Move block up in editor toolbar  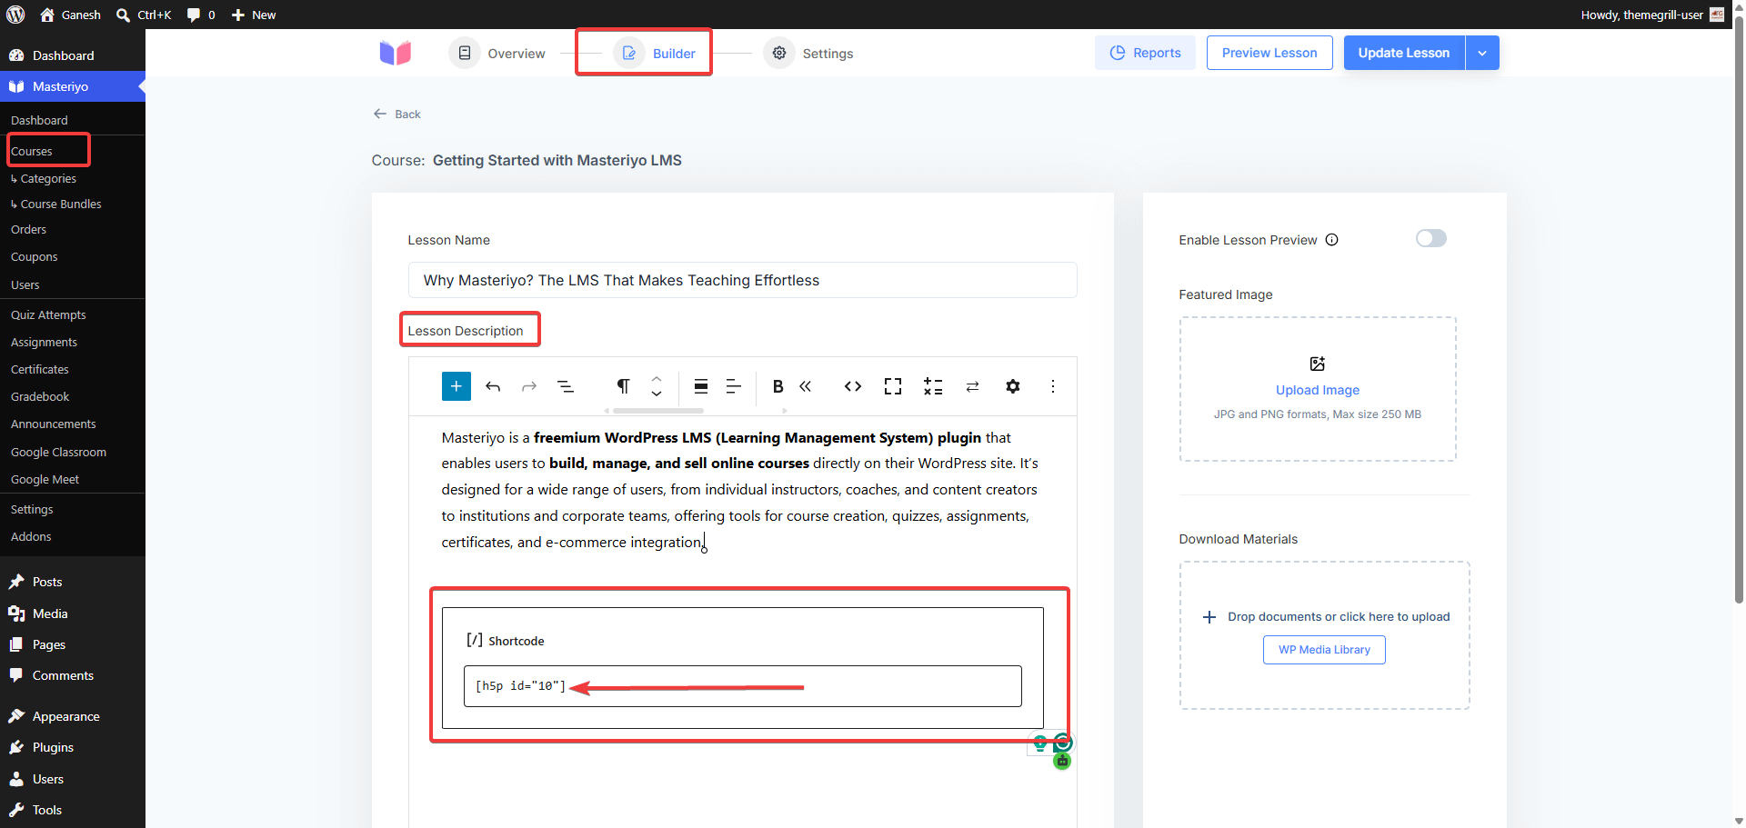[657, 378]
